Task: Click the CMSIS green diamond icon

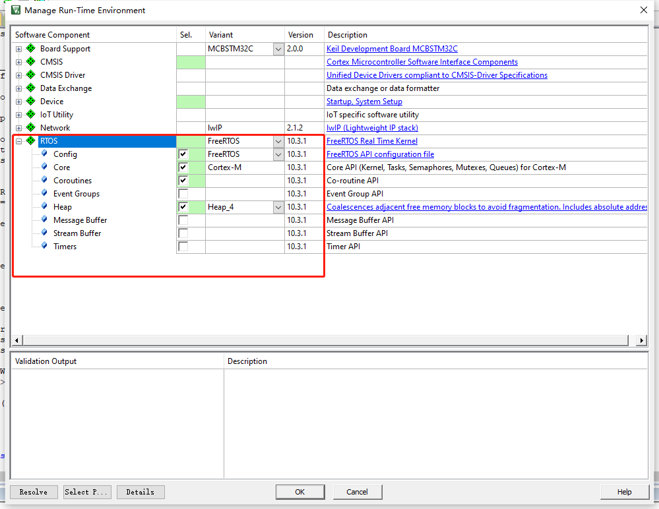Action: (x=31, y=62)
